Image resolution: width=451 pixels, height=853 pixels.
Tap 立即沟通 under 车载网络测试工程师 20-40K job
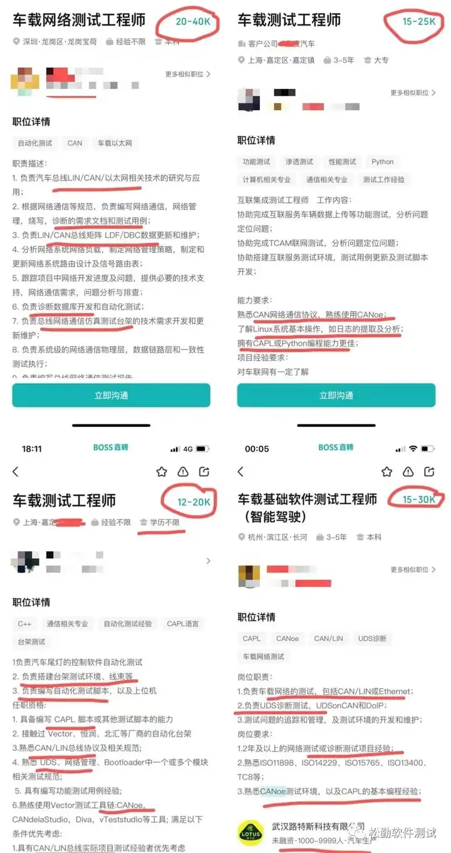(111, 396)
